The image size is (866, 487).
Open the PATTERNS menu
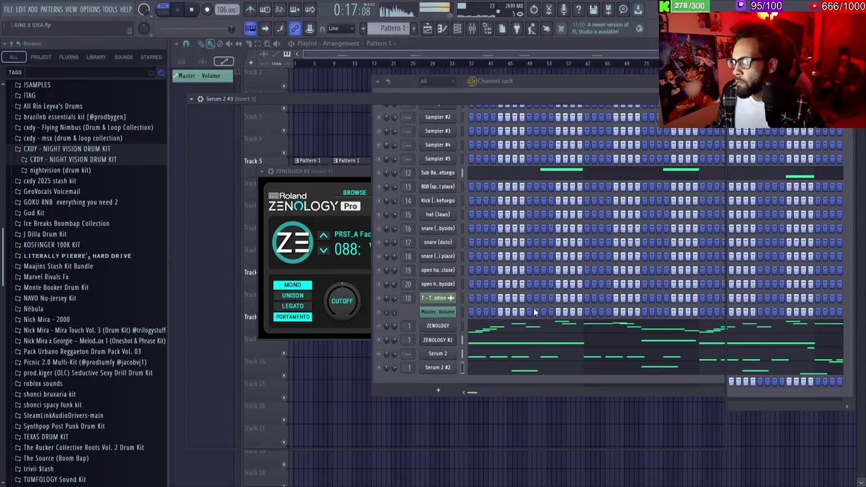pos(51,9)
